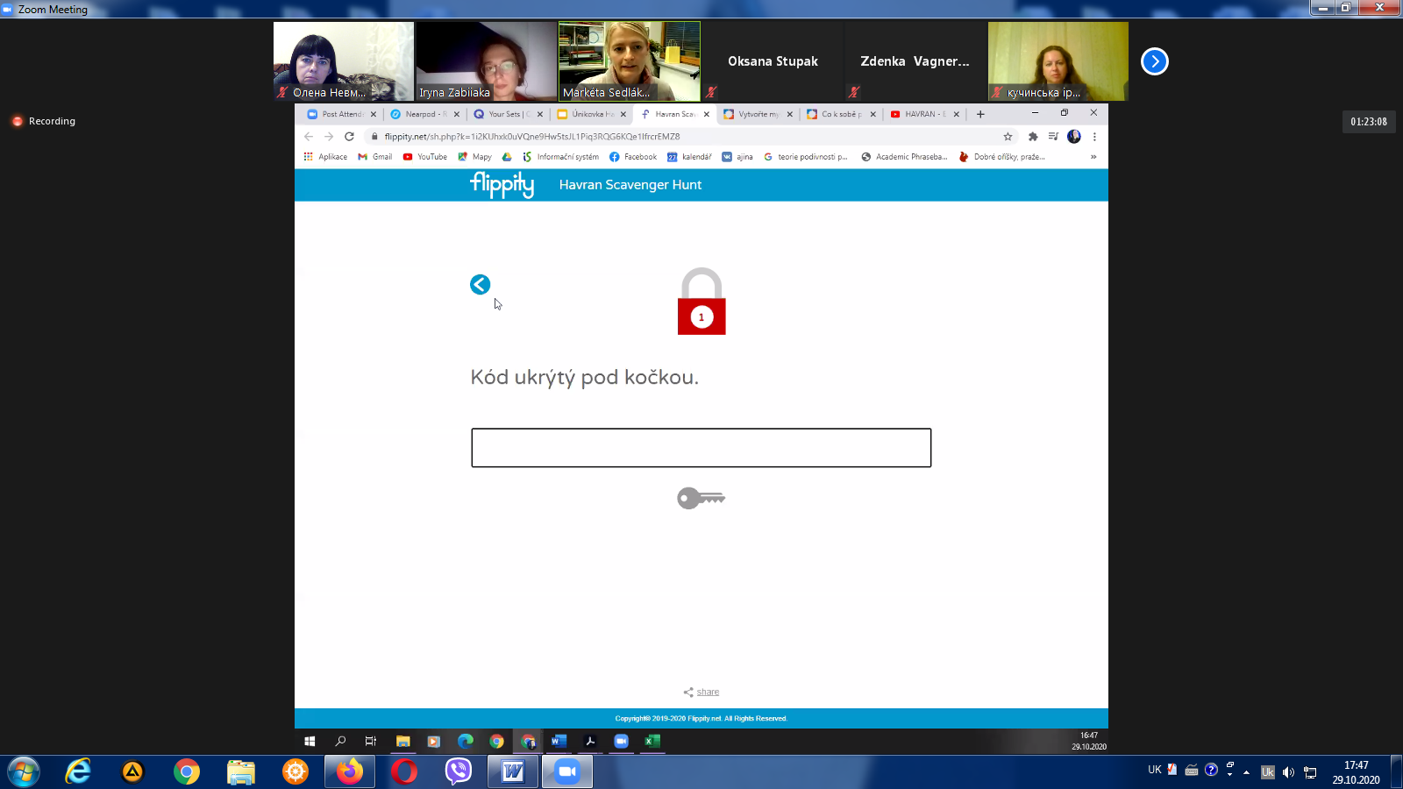This screenshot has height=789, width=1403.
Task: Switch to the Nearpod browser tab
Action: click(424, 114)
